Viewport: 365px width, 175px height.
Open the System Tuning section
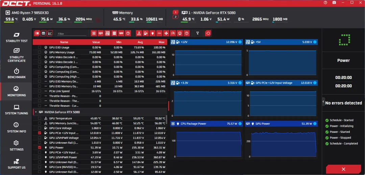[x=16, y=110]
